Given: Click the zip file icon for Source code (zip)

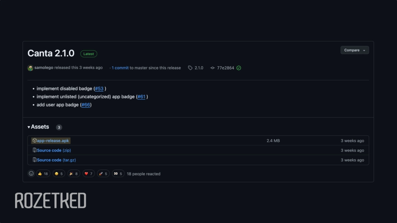Looking at the screenshot, I should [35, 150].
